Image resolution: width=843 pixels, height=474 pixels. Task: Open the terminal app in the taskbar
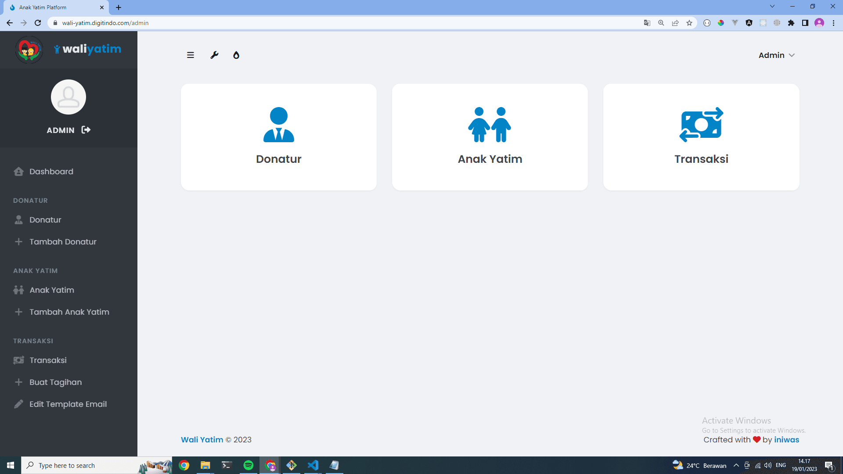(x=227, y=465)
